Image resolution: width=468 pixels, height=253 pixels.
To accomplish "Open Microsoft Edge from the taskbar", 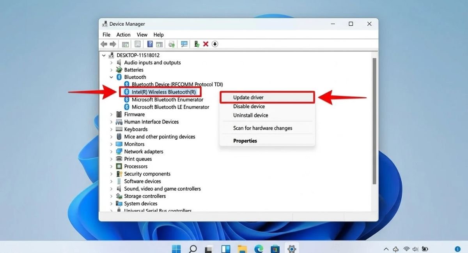I will pyautogui.click(x=259, y=249).
